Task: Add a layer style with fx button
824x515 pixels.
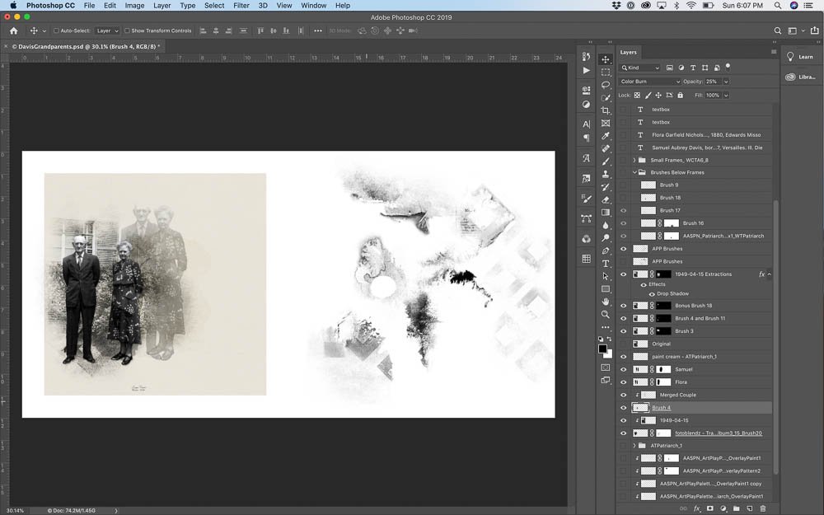Action: pos(697,508)
